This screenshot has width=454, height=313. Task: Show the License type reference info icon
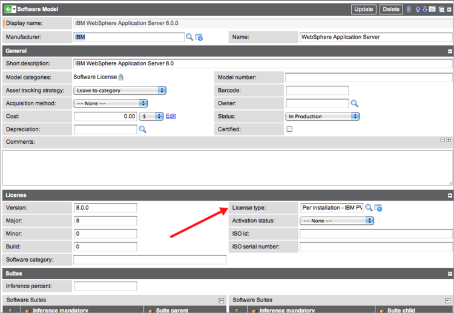378,208
